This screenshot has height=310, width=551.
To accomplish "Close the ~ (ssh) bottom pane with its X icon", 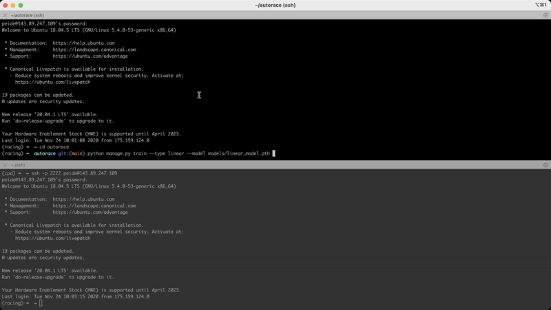I will pos(5,165).
